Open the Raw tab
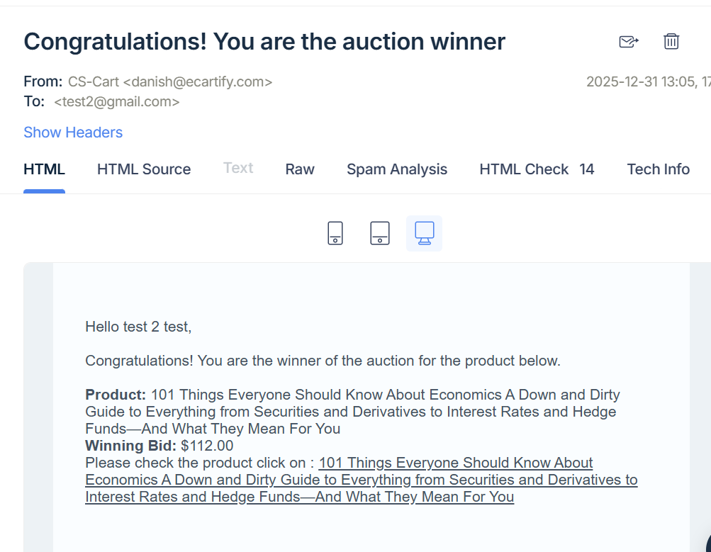The width and height of the screenshot is (711, 552). 300,169
